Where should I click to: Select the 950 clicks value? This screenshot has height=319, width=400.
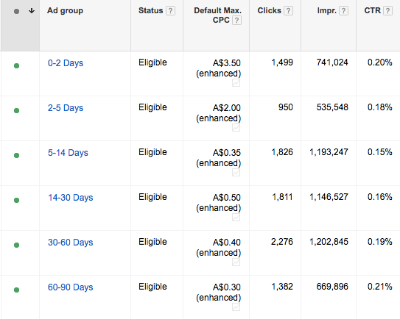(x=286, y=107)
